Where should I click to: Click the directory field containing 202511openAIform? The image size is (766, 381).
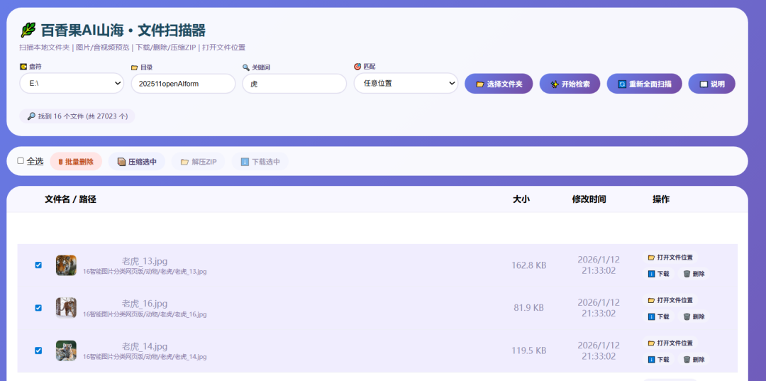(x=183, y=84)
